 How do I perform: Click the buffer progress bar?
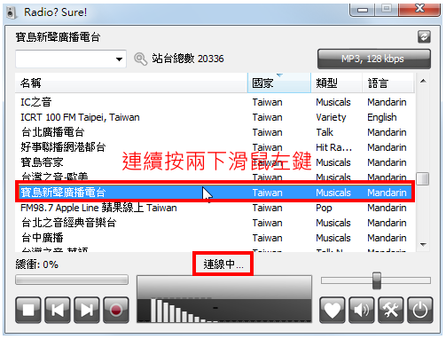tap(72, 280)
